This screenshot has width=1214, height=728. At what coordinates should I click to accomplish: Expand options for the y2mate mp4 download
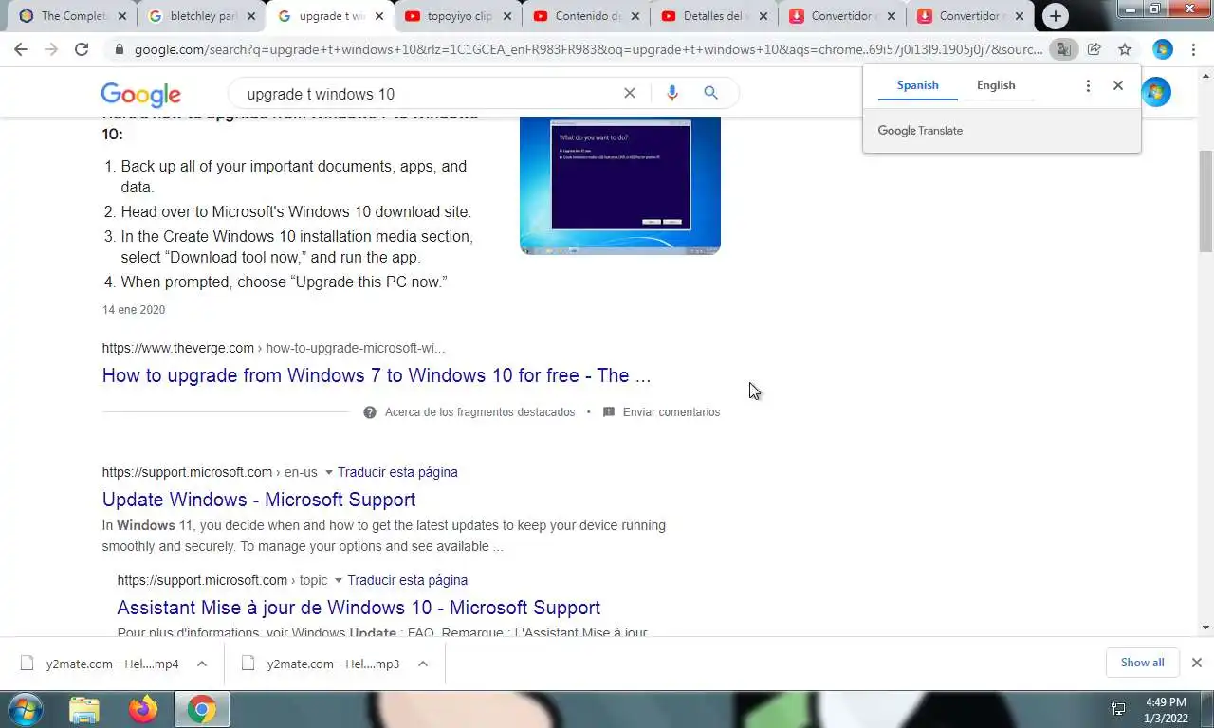202,664
